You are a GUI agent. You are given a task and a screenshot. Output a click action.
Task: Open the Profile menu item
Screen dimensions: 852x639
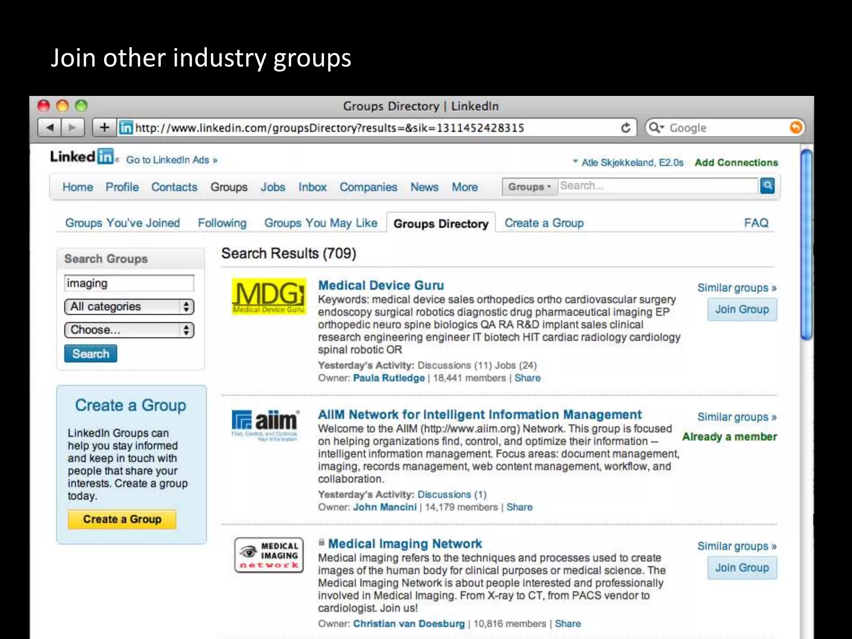(x=122, y=187)
